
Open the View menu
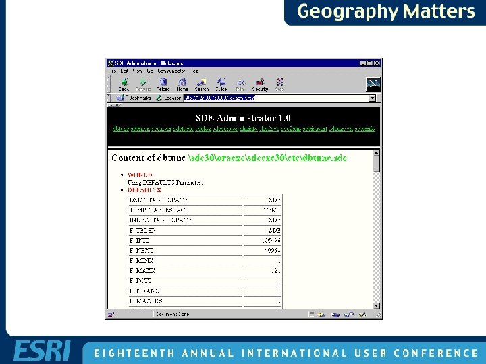137,71
